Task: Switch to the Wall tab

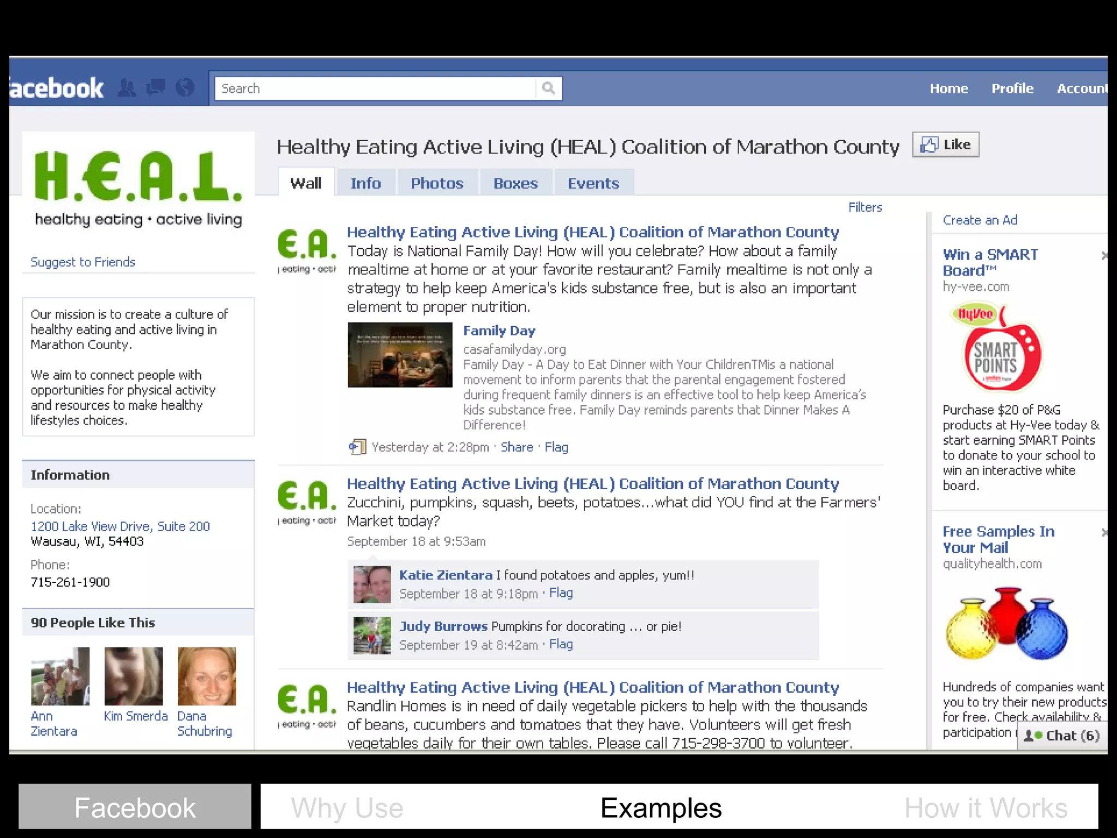Action: pyautogui.click(x=306, y=183)
